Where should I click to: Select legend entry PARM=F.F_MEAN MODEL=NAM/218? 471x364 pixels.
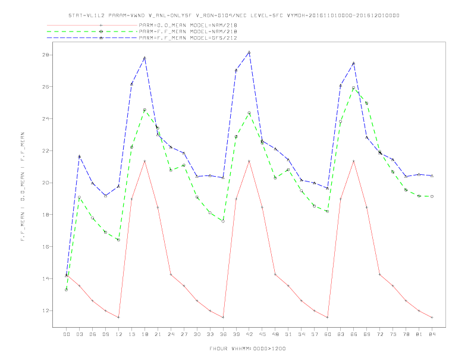[188, 32]
